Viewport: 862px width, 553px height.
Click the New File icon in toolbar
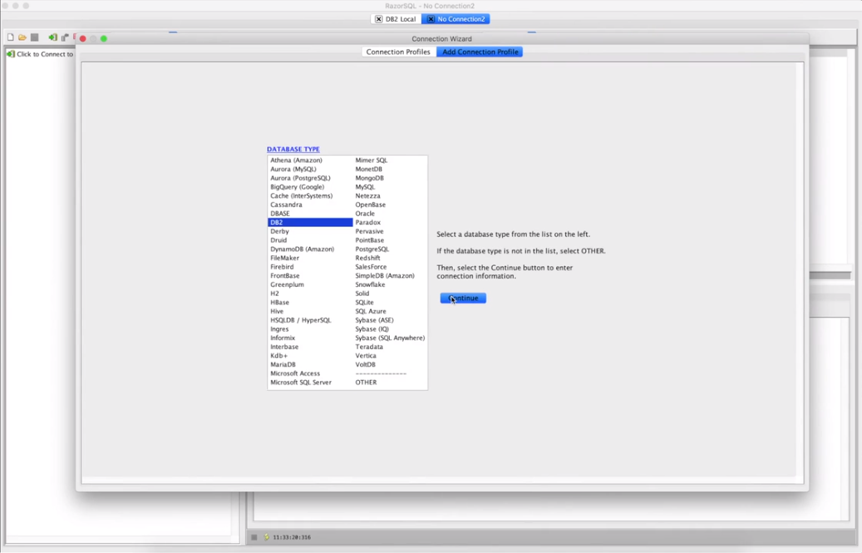click(x=11, y=37)
